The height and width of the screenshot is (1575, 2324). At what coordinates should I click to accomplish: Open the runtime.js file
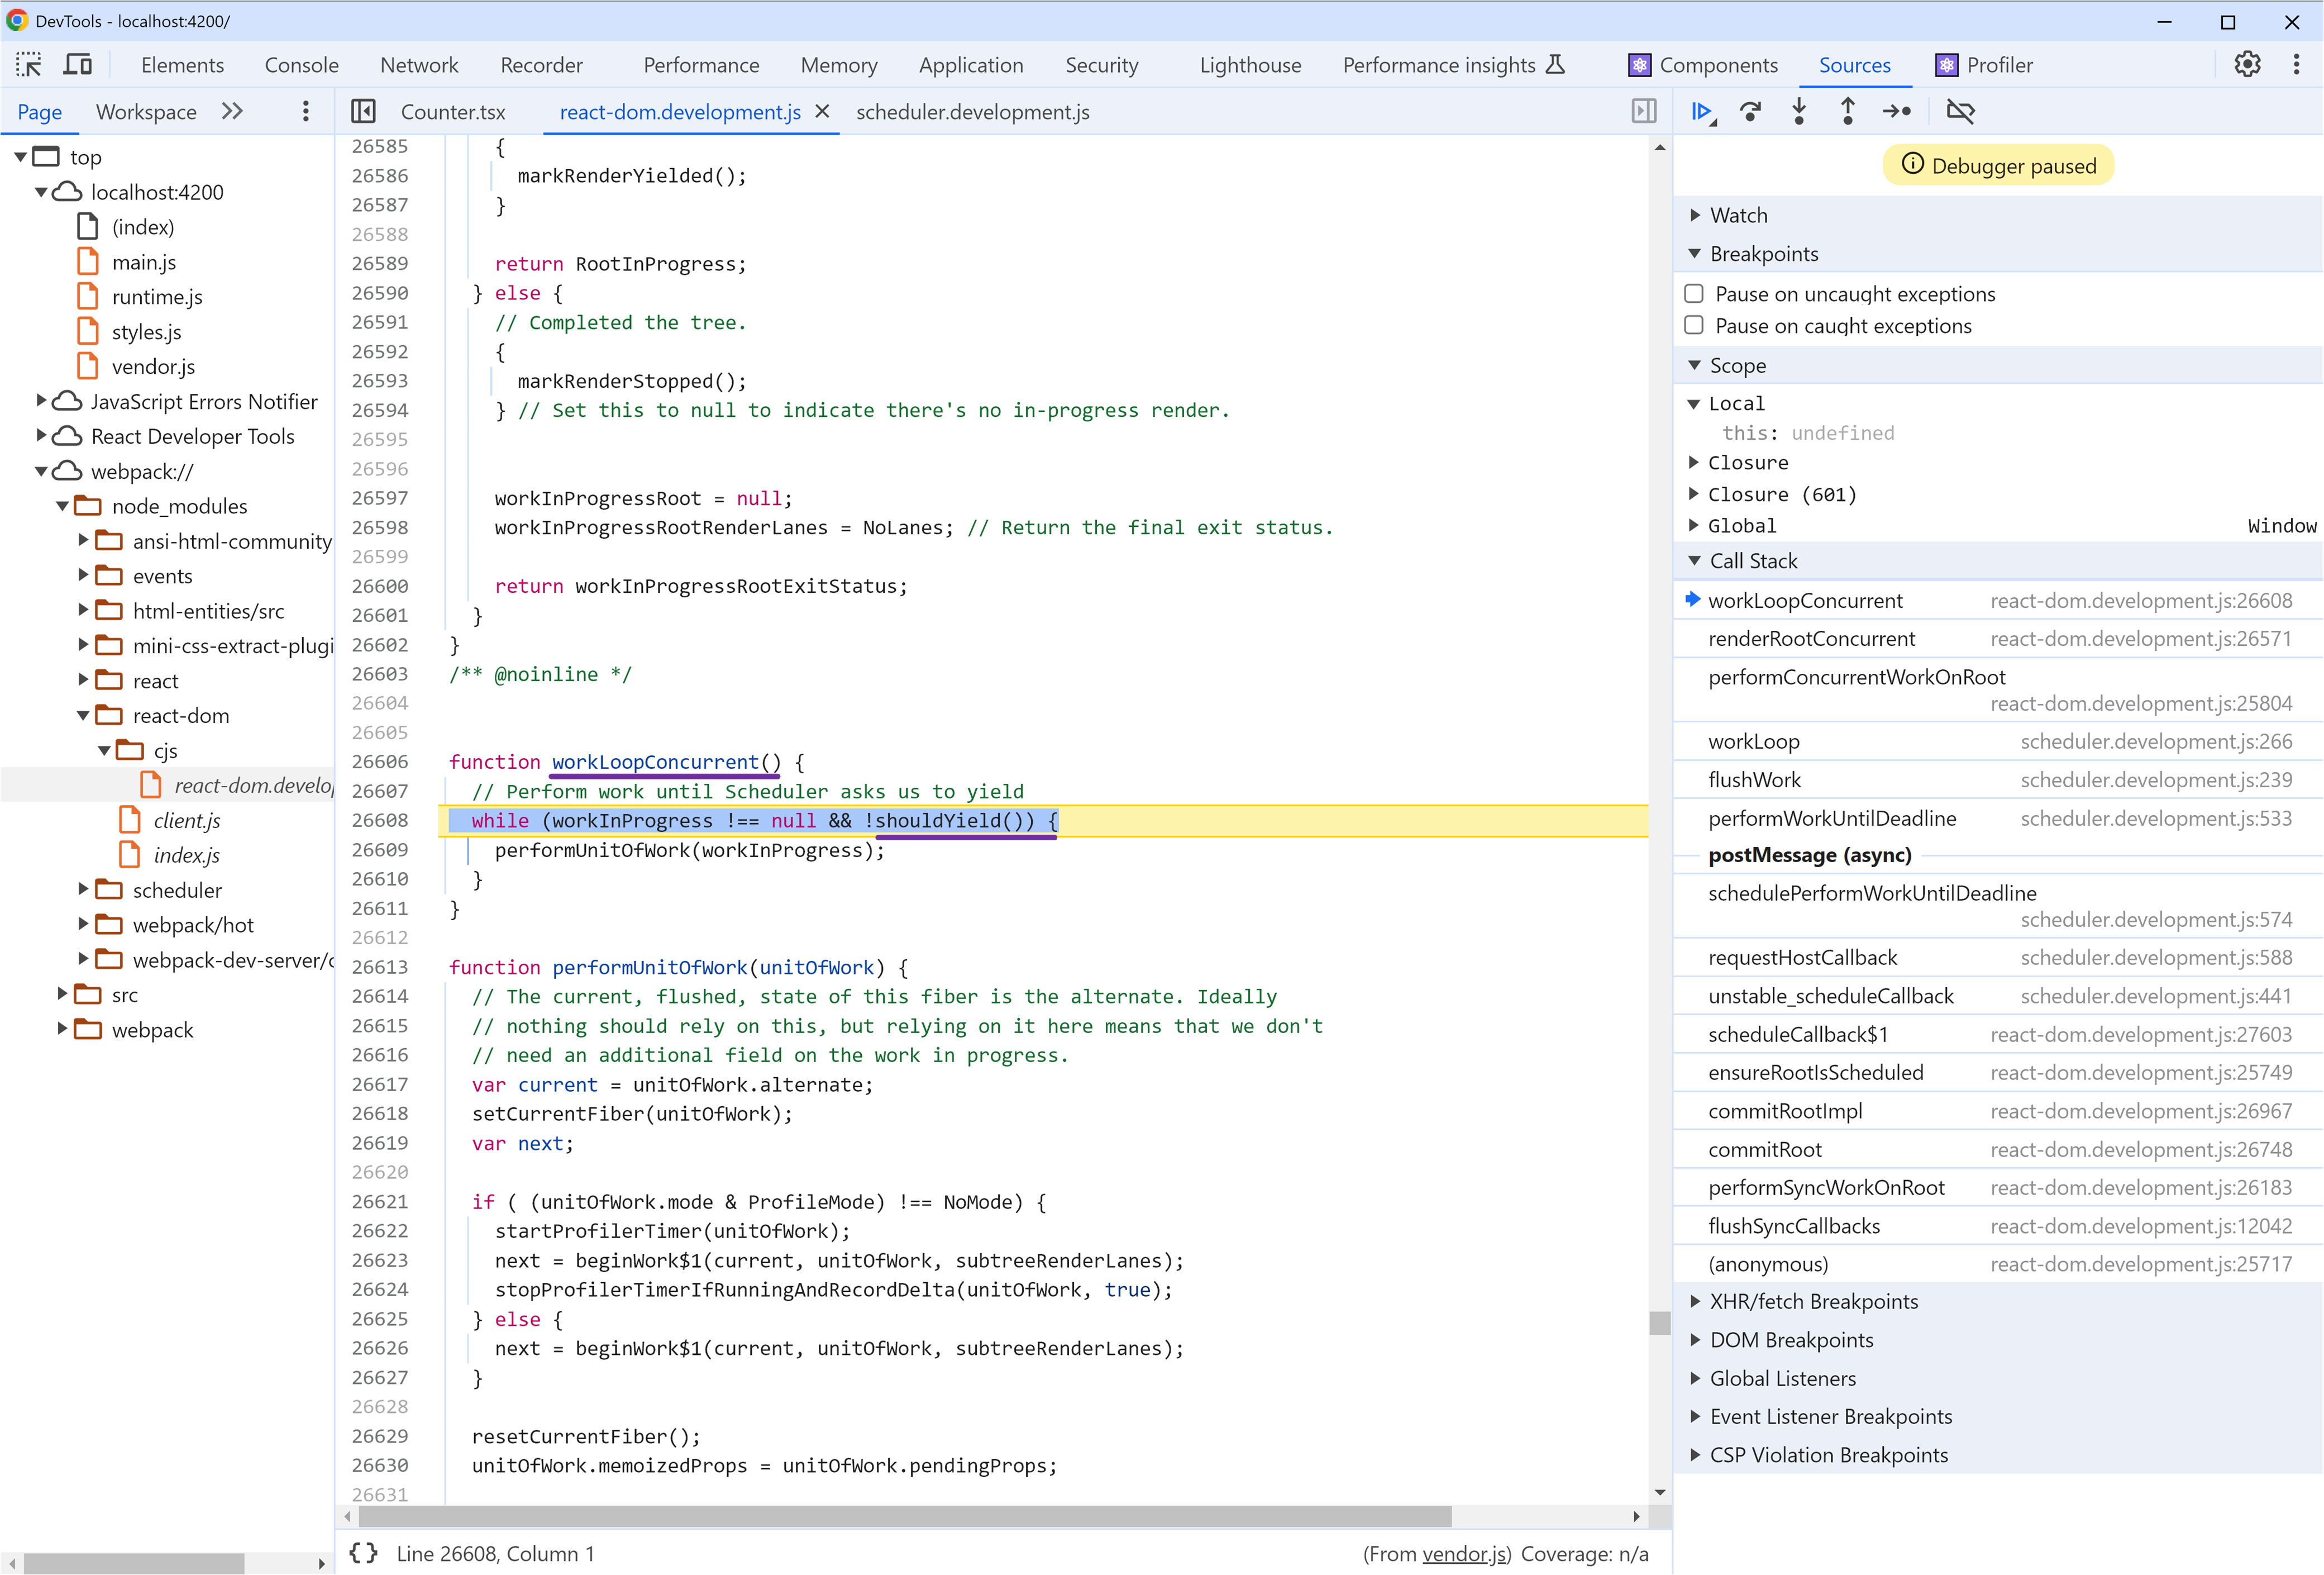click(x=157, y=297)
